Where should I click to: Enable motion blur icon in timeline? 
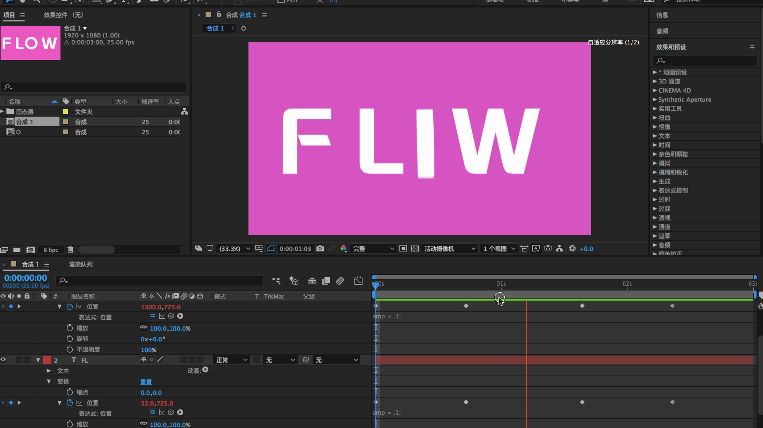(x=340, y=281)
